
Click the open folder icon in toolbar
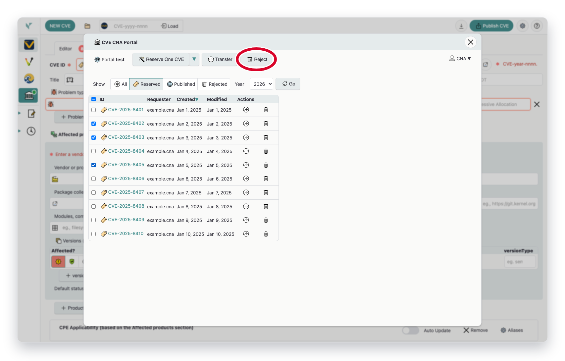[x=87, y=26]
